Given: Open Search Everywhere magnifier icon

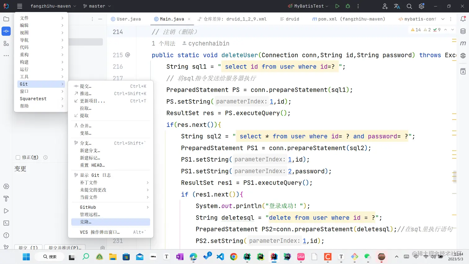Looking at the screenshot, I should click(409, 6).
